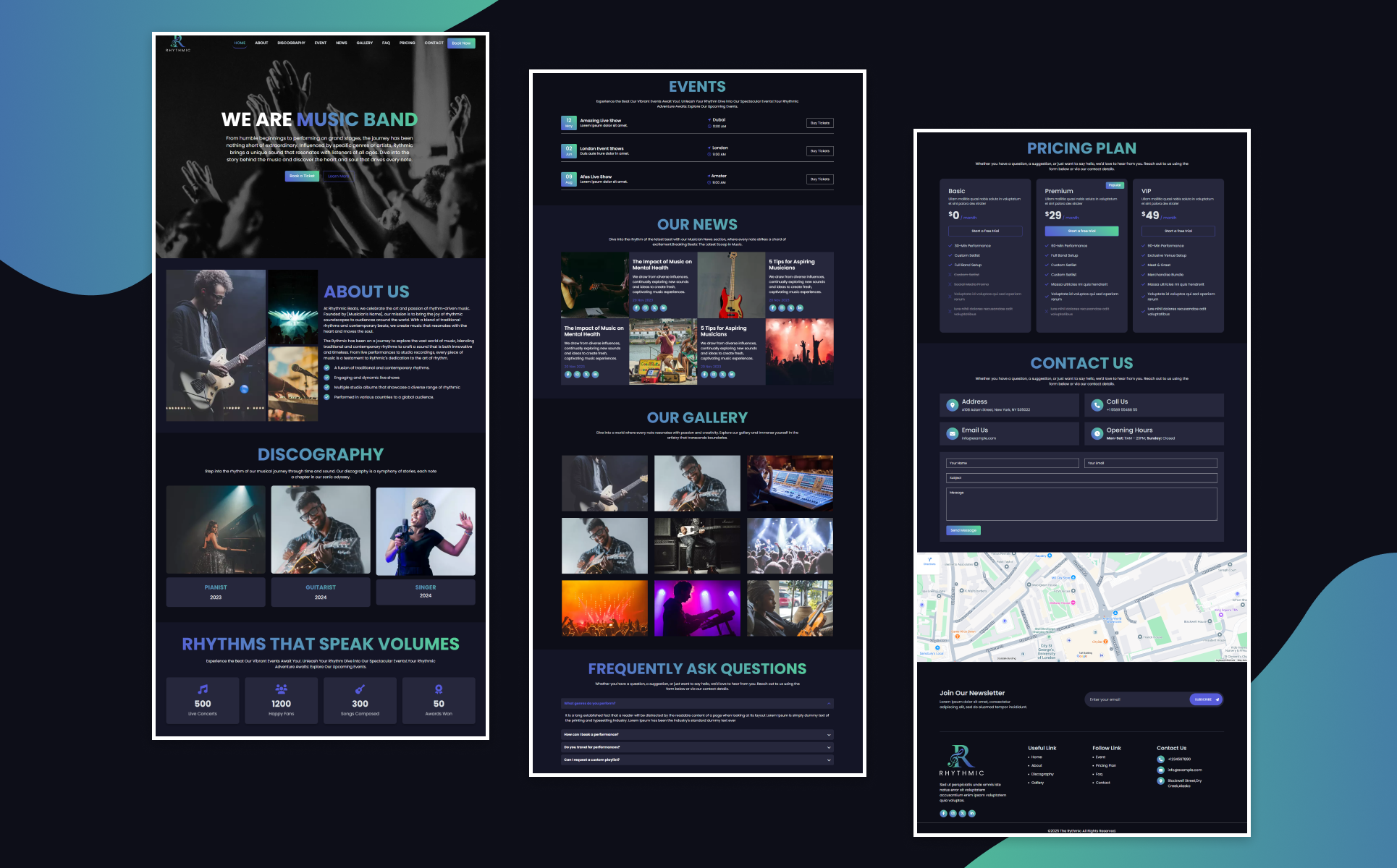1397x868 pixels.
Task: Open DISCOGRAPHY in the navigation bar
Action: pos(291,43)
